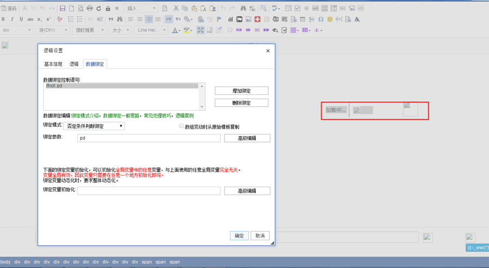Click the Cut scissors icon

176,9
